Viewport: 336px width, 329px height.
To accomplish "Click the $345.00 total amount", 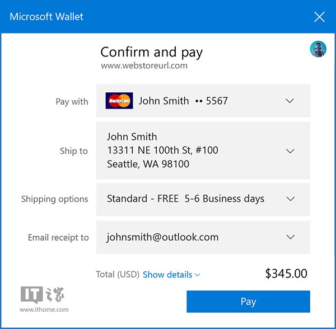I will 286,274.
